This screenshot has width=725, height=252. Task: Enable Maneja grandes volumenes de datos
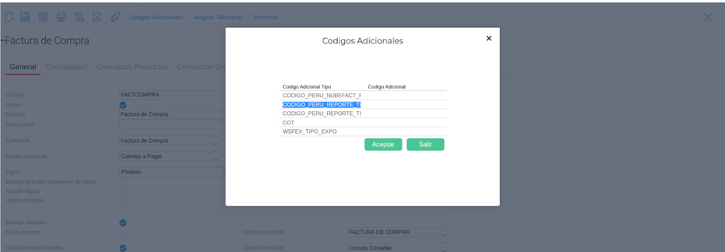[123, 182]
